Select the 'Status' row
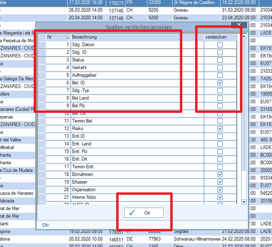Viewport: 272px width, 247px height. [137, 60]
